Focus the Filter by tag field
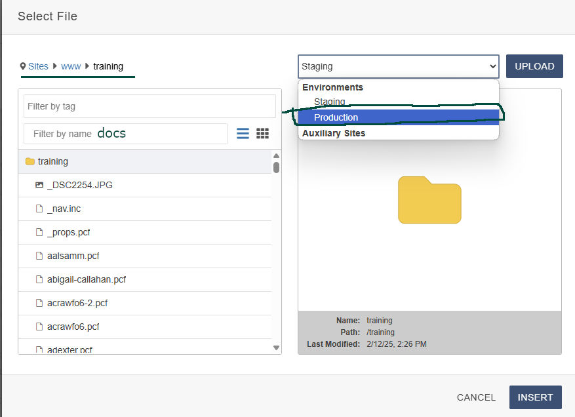Image resolution: width=575 pixels, height=417 pixels. click(x=149, y=106)
